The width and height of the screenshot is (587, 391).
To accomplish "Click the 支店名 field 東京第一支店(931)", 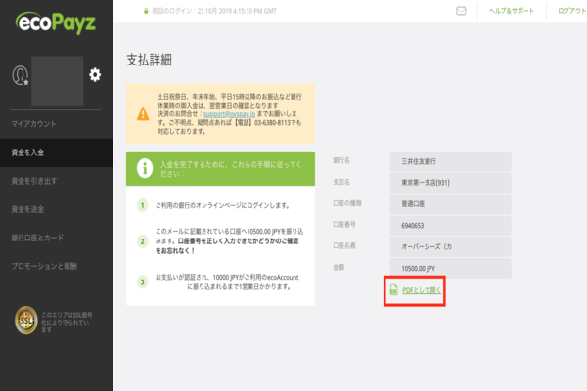I will [451, 183].
